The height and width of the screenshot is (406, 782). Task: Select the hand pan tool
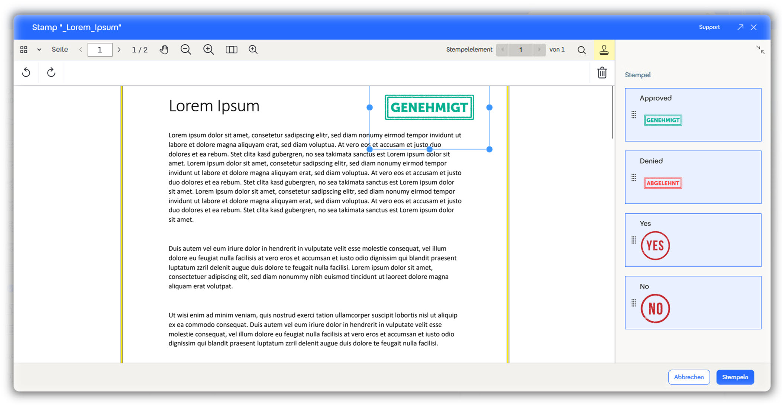(164, 49)
